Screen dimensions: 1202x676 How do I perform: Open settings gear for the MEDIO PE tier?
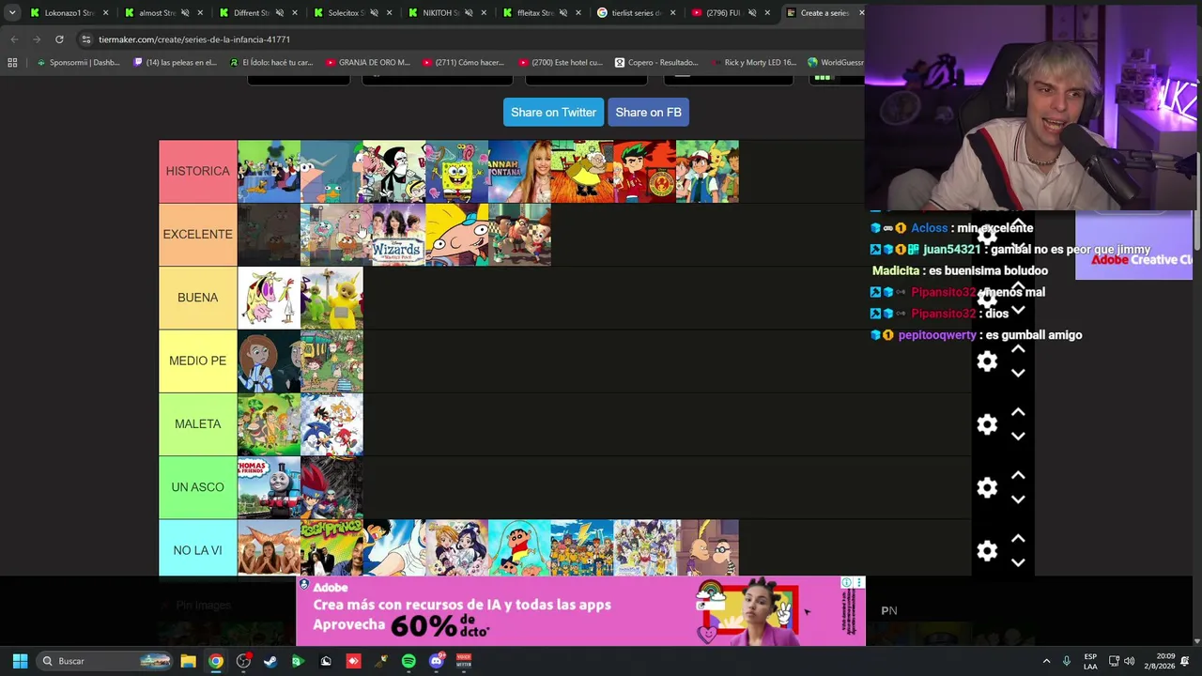pos(987,361)
